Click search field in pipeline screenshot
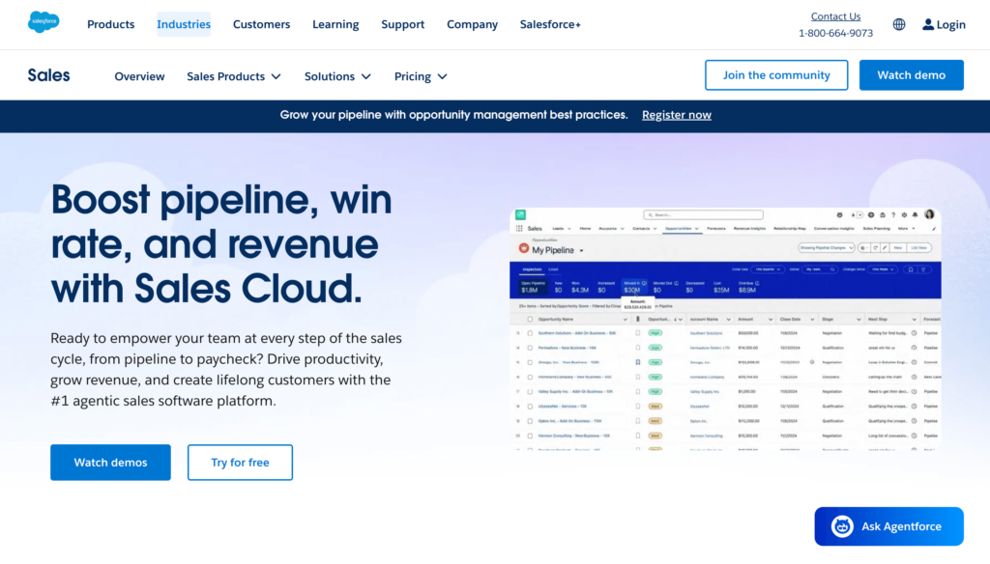Screen dimensions: 990x564 [704, 214]
